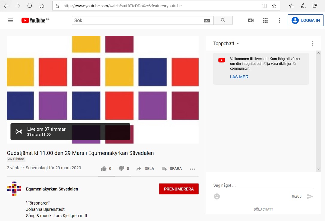
Task: Go back with the browser back arrow
Action: (6, 6)
